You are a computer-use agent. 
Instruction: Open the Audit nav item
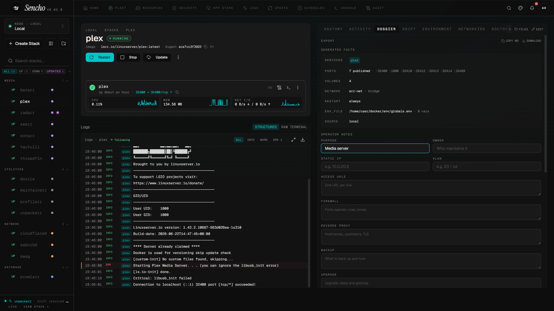[375, 8]
